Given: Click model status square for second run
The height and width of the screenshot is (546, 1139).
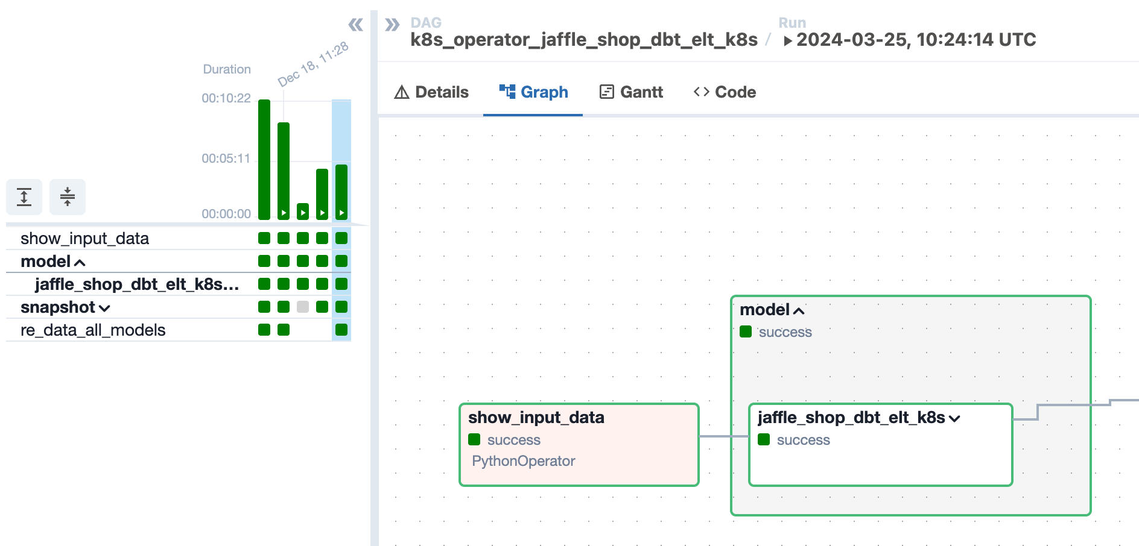Looking at the screenshot, I should 284,261.
